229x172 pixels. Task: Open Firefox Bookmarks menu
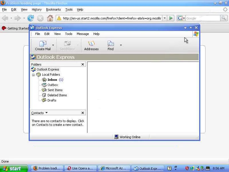click(54, 9)
